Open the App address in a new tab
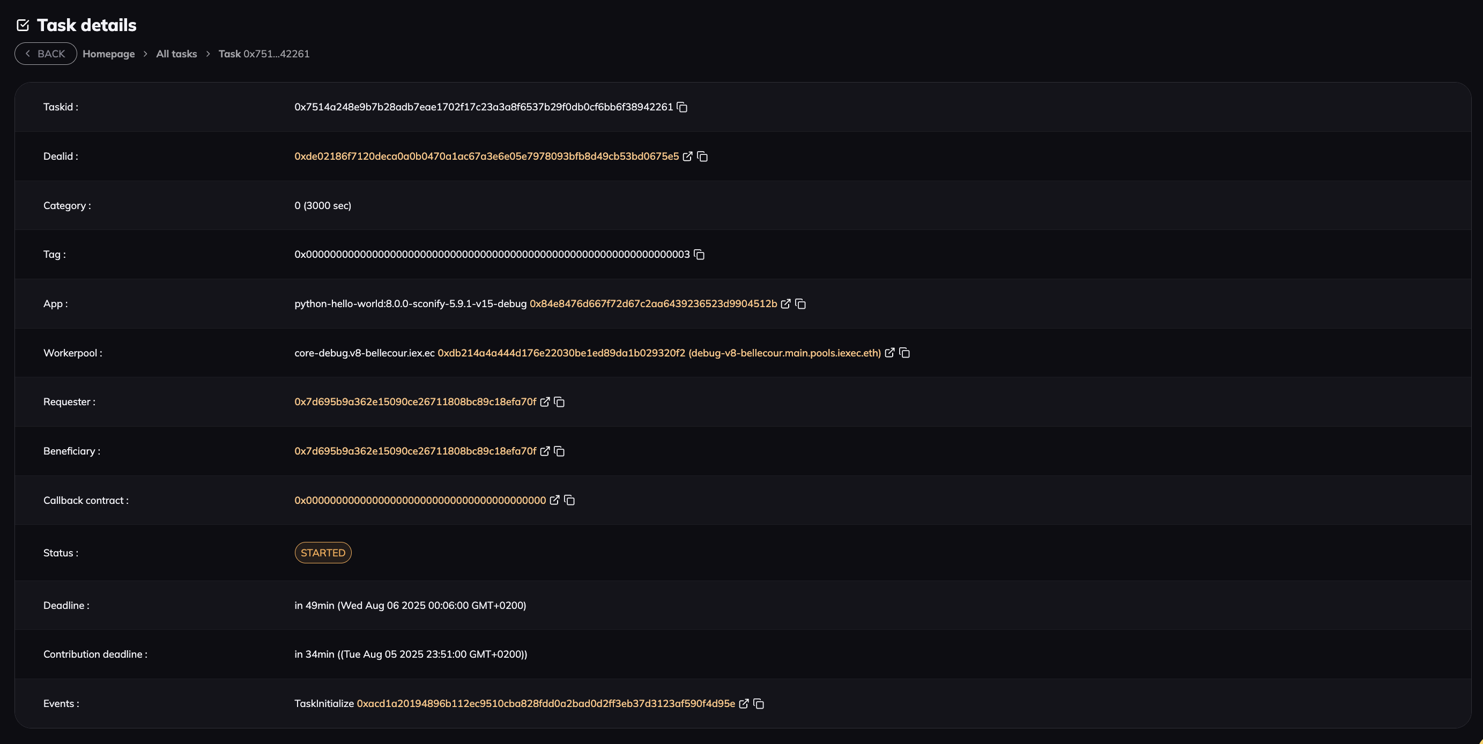This screenshot has height=744, width=1483. point(787,304)
